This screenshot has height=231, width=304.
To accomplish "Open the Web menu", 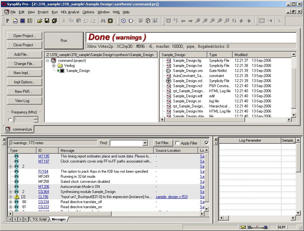I will coord(116,12).
